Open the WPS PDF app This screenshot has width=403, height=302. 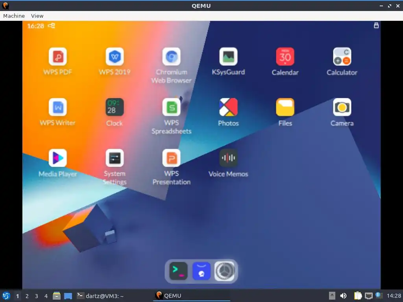[x=57, y=57]
